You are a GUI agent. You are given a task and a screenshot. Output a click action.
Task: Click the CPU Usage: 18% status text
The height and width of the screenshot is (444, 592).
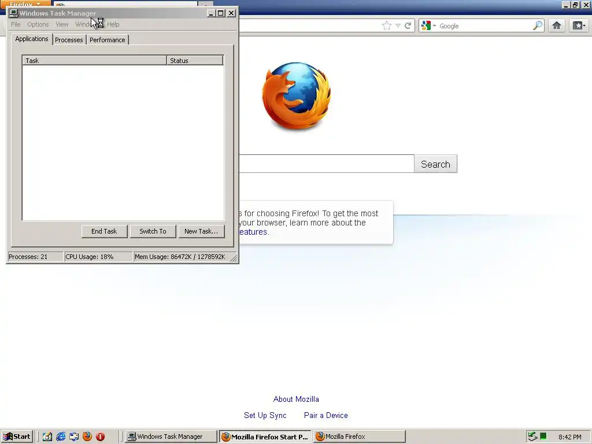tap(90, 257)
